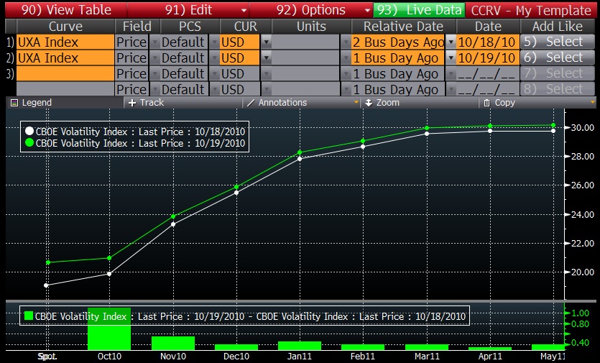Click the Dec10 x-axis label
This screenshot has width=600, height=363.
point(236,356)
